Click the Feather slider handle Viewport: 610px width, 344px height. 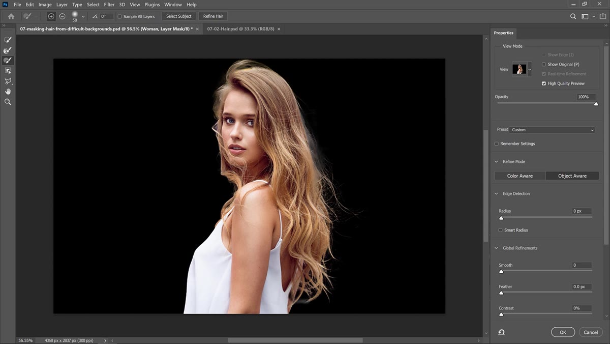click(501, 293)
